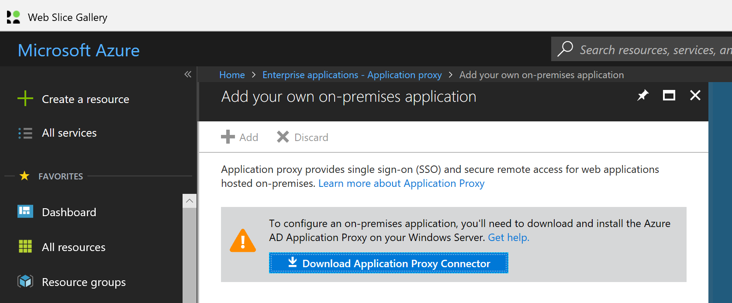732x303 pixels.
Task: Open Web Slice Gallery favorites link
Action: coord(67,17)
